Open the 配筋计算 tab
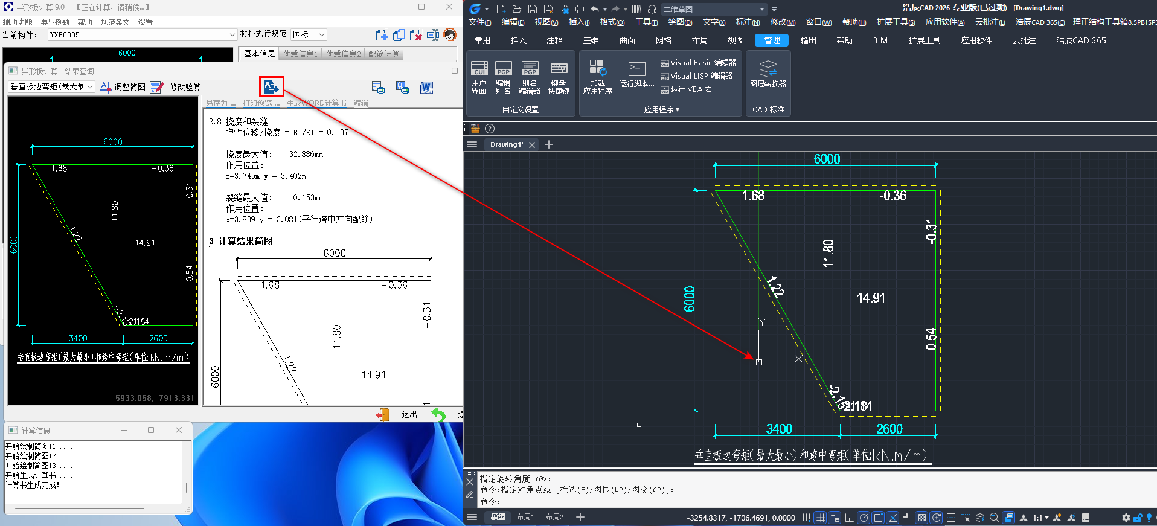Image resolution: width=1157 pixels, height=526 pixels. (x=384, y=54)
